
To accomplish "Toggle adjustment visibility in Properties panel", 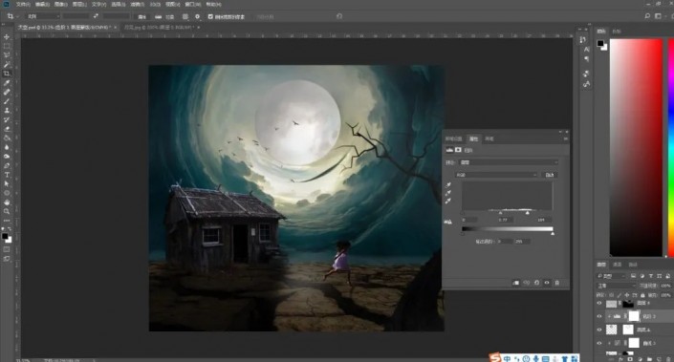I will click(547, 283).
